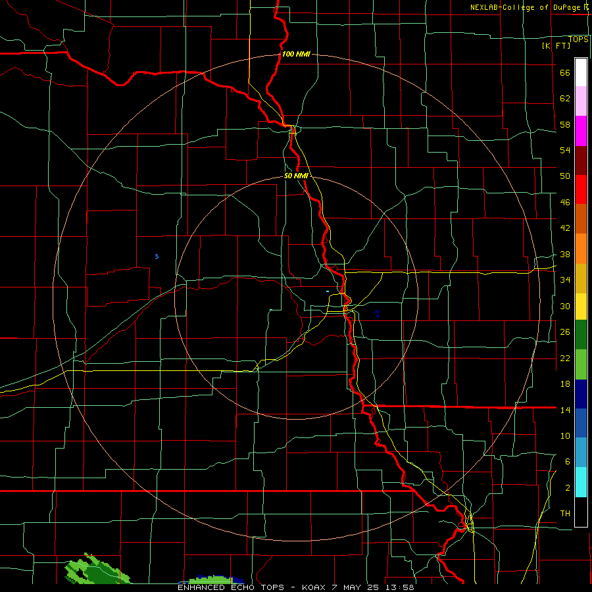Click the legend value "34"
The image size is (592, 592).
pos(565,280)
